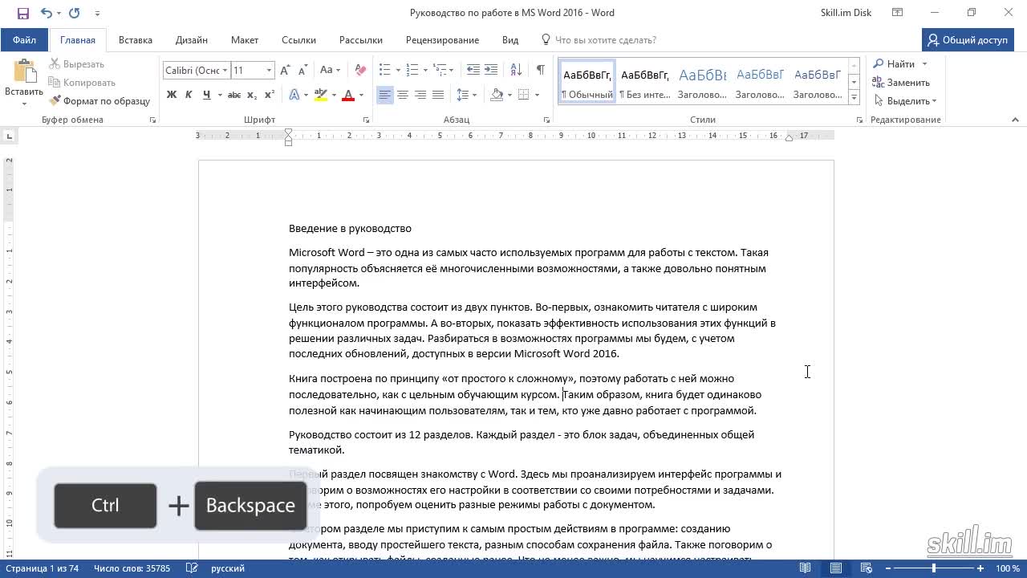Increase font size with the large A
1027x578 pixels.
coord(287,70)
